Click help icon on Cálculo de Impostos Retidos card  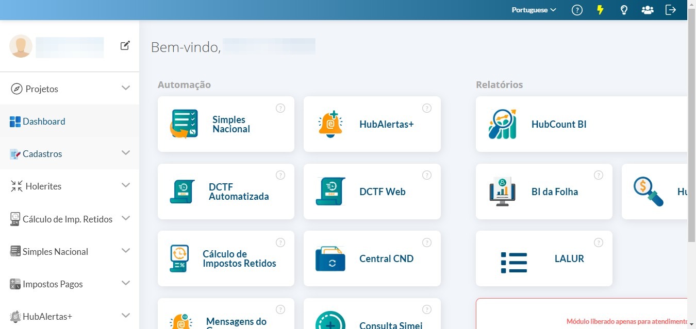[x=280, y=243]
